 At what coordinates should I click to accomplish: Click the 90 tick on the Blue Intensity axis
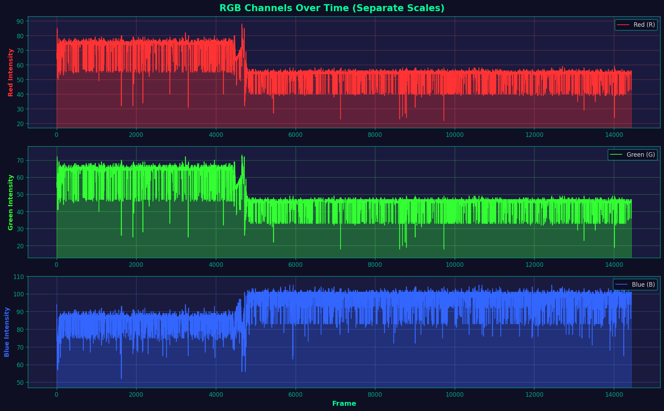tap(20, 312)
